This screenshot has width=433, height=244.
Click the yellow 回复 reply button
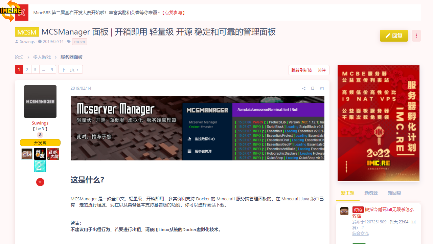pyautogui.click(x=394, y=36)
